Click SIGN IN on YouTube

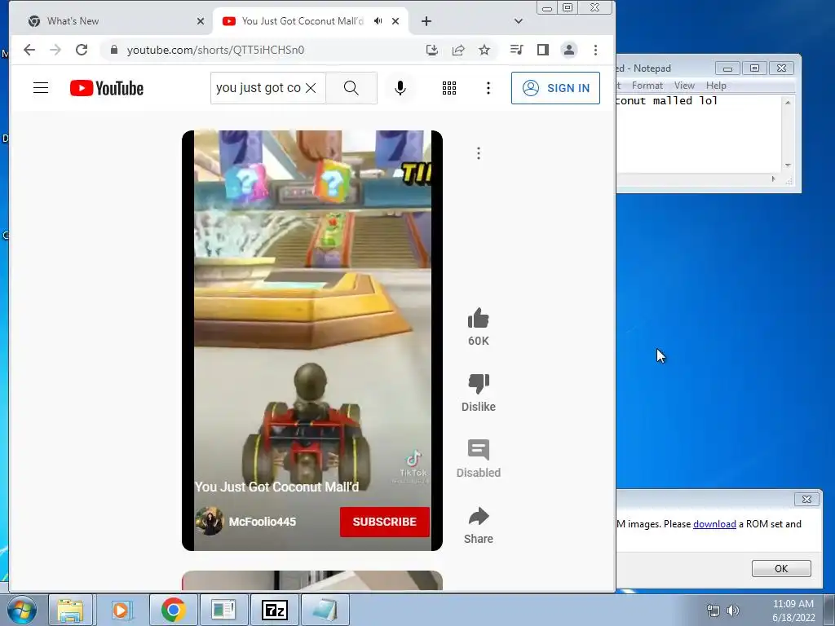click(x=555, y=88)
